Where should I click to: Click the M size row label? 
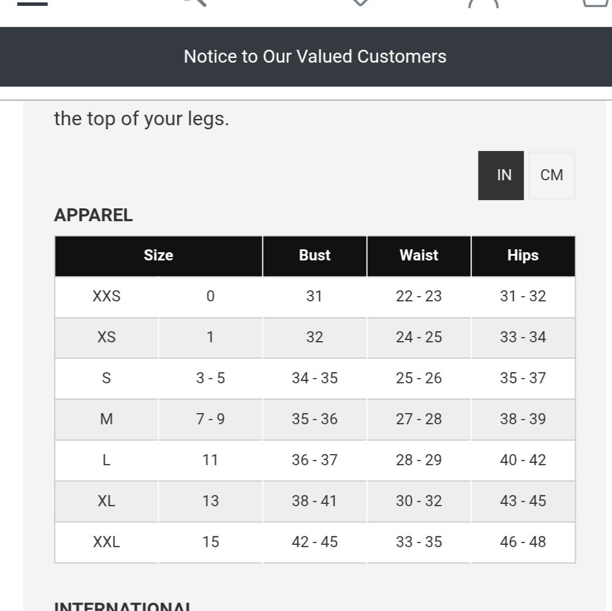click(x=107, y=420)
